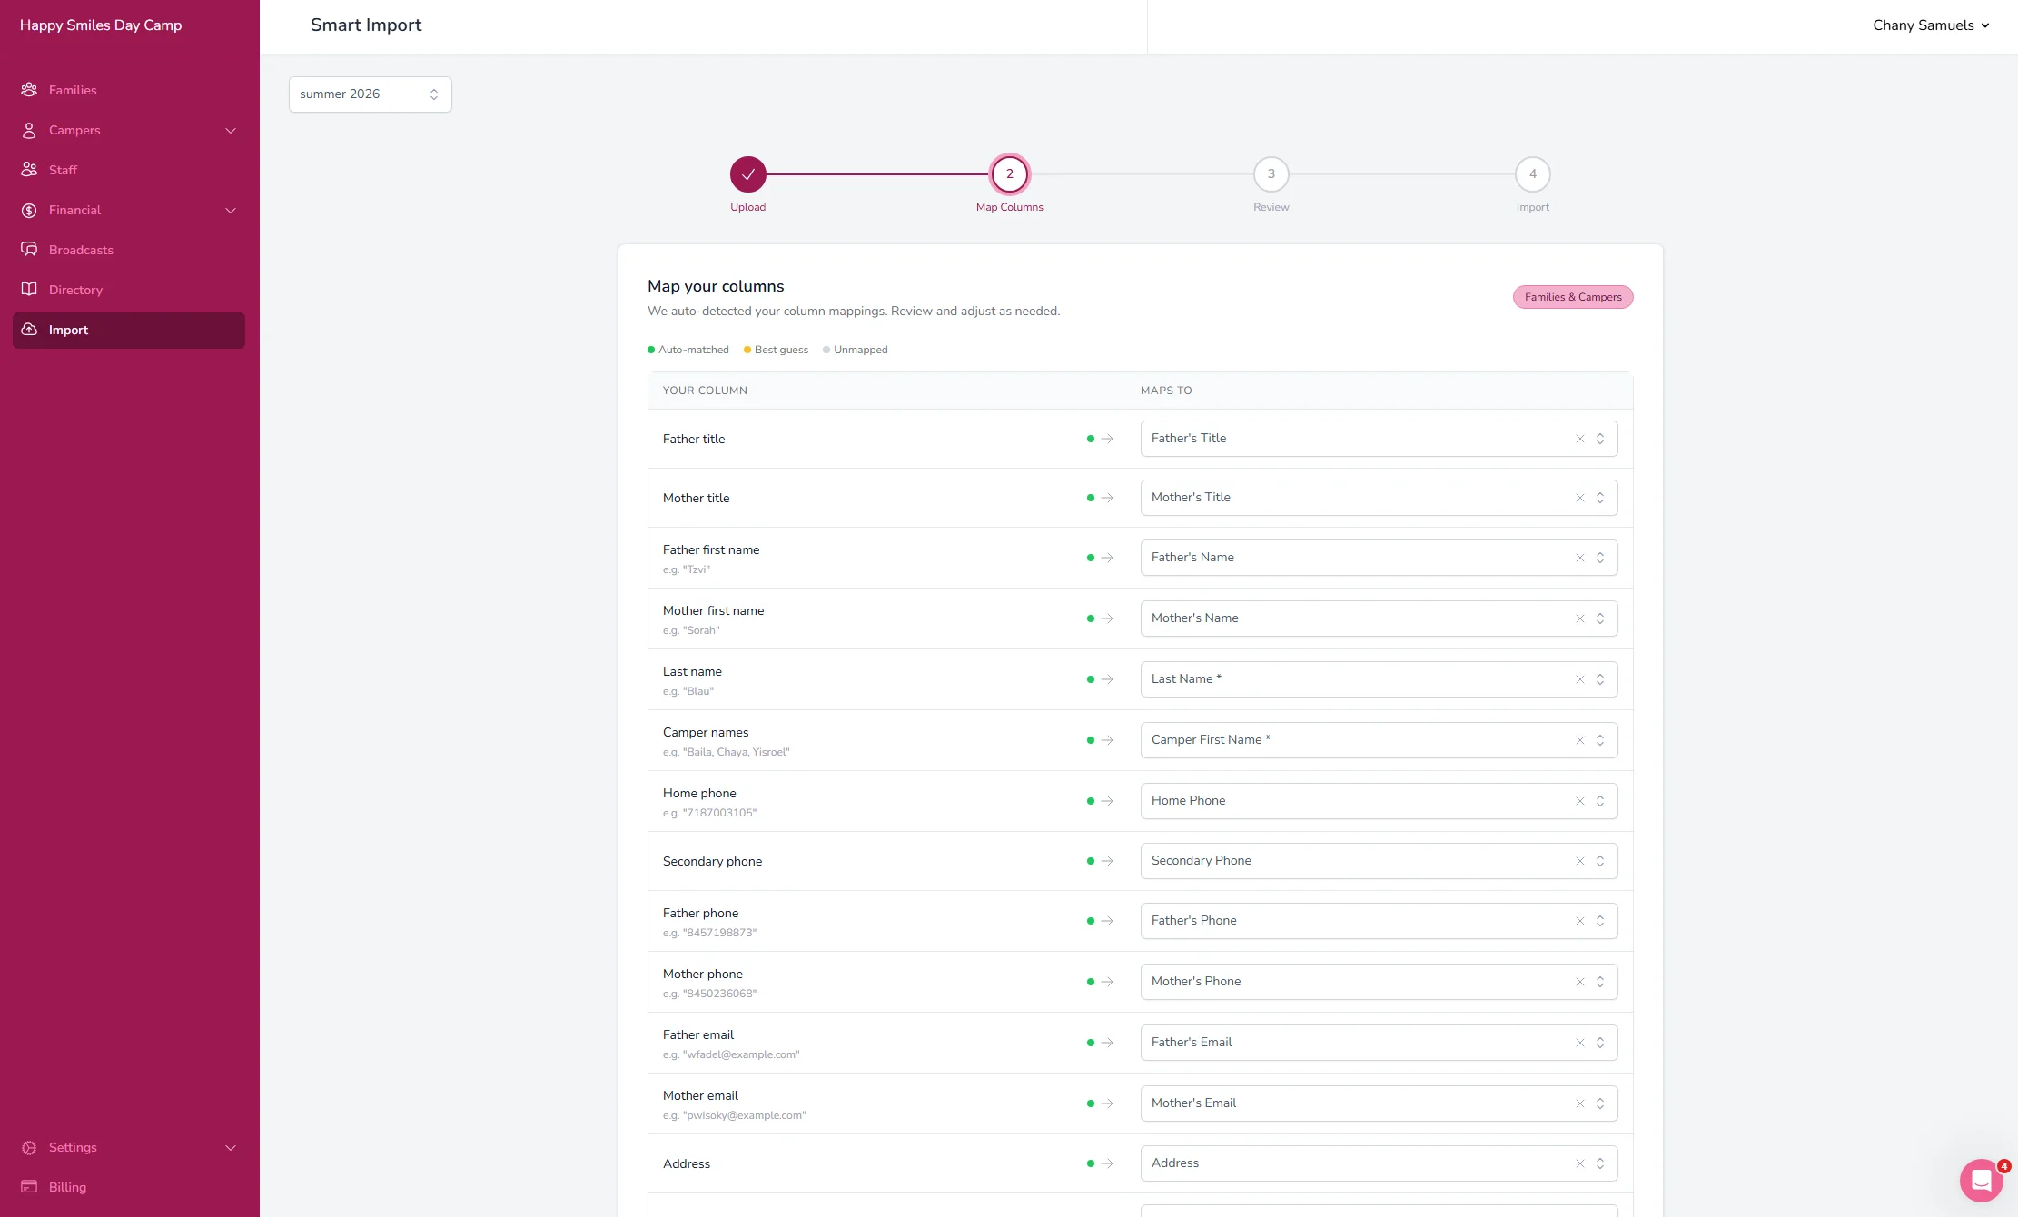
Task: Clear the Address mapping
Action: (x=1580, y=1163)
